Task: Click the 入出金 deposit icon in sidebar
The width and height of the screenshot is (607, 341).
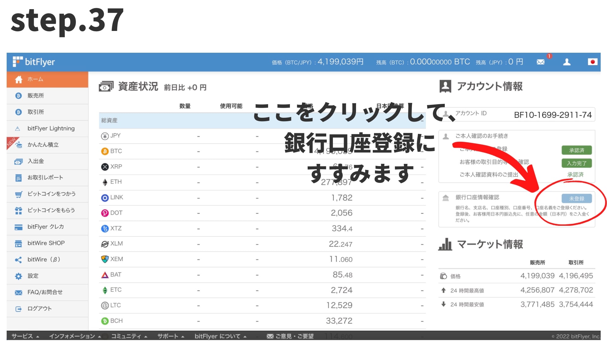Action: (18, 161)
